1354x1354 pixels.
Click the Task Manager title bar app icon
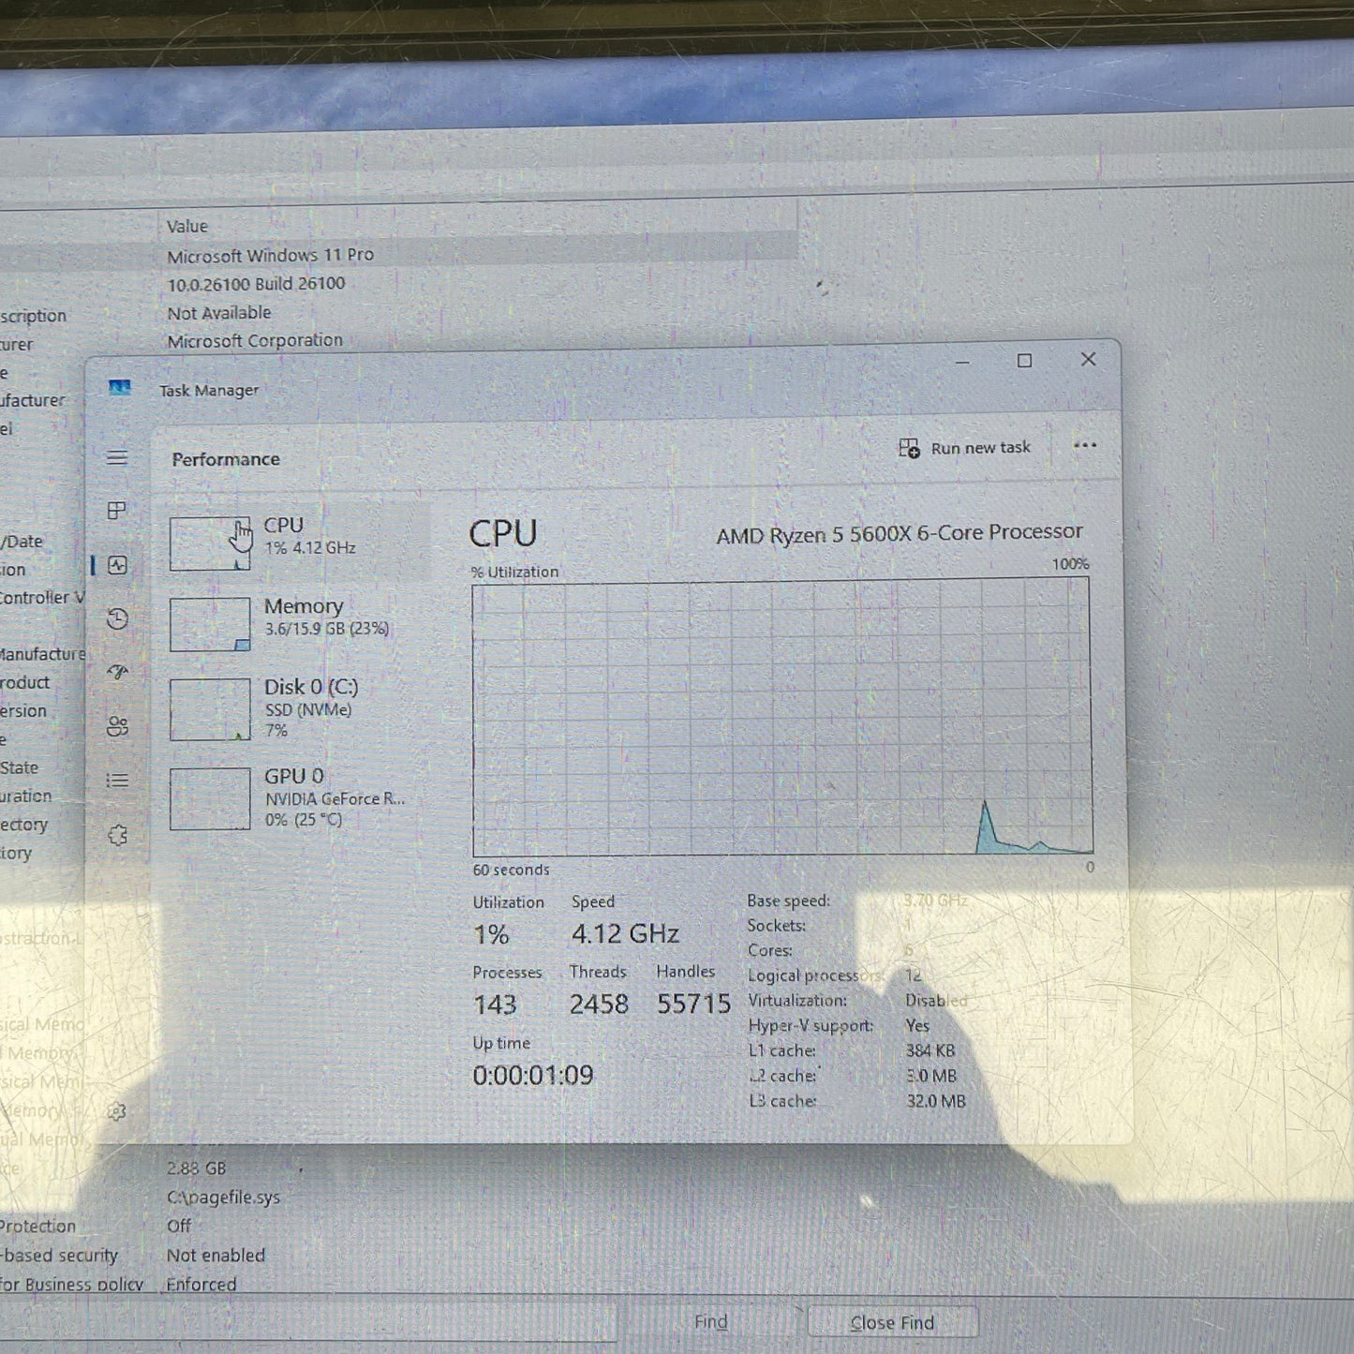coord(119,388)
